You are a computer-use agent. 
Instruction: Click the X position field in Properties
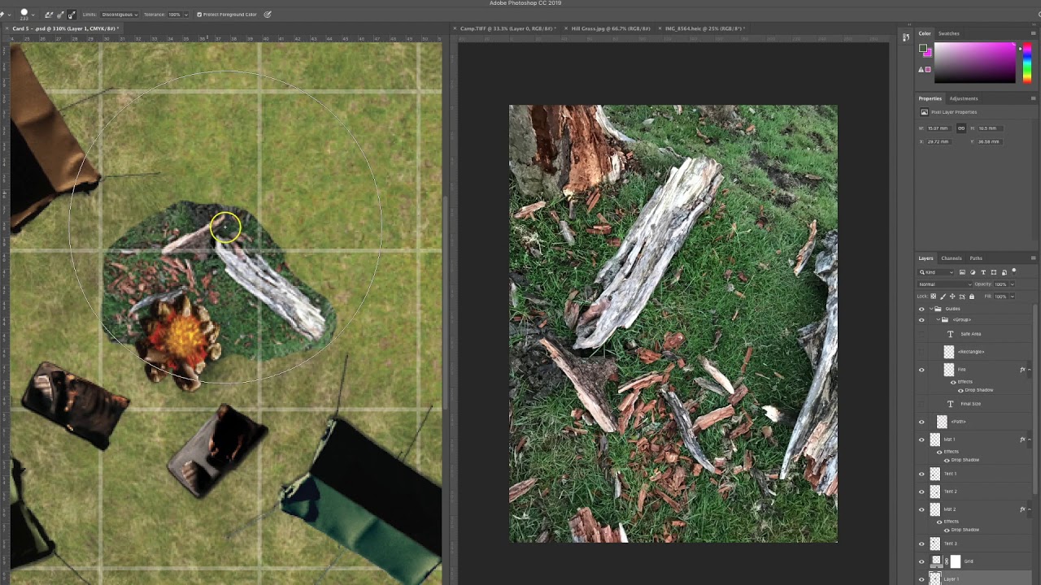[x=939, y=141]
